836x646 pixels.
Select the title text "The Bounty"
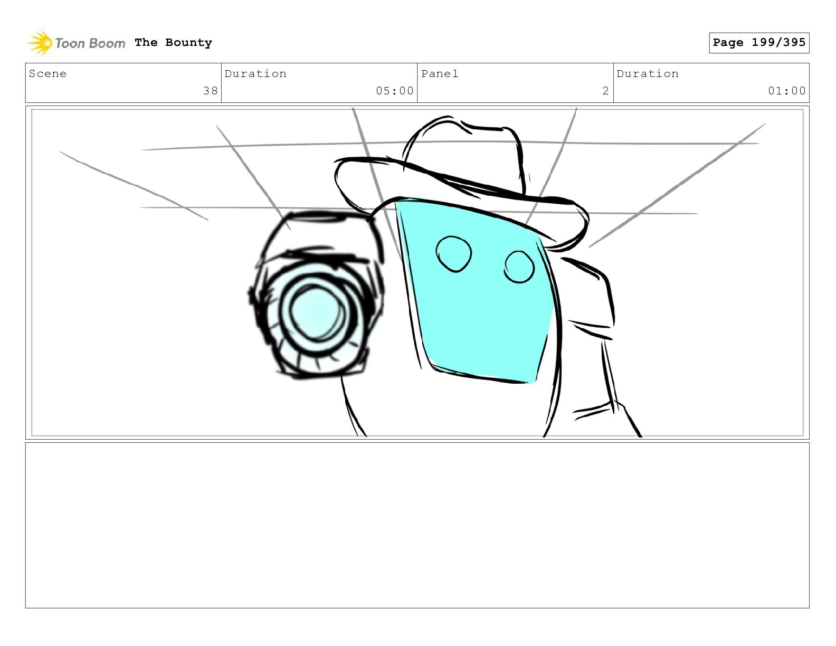(x=173, y=43)
